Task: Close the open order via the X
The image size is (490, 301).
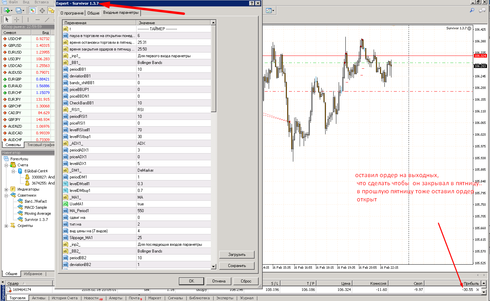Action: tap(478, 290)
